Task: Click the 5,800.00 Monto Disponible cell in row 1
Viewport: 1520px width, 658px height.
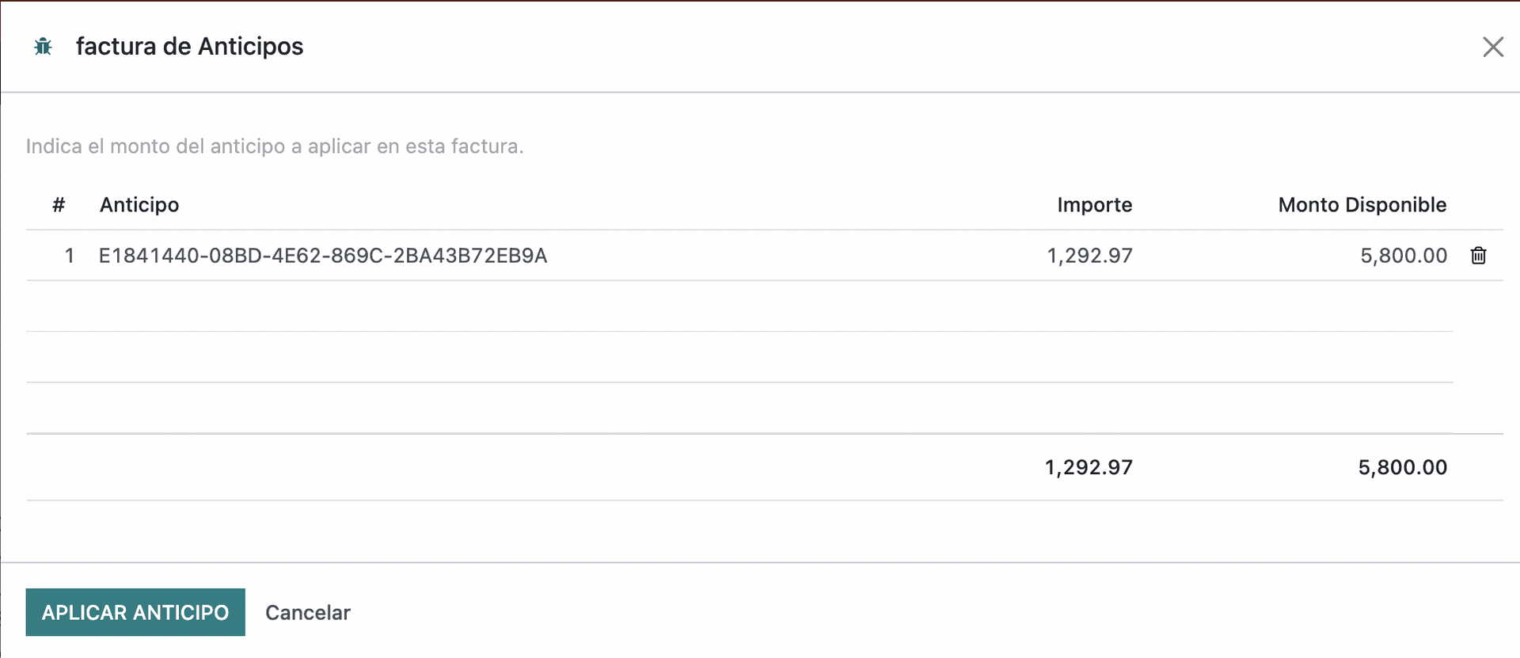Action: 1403,256
